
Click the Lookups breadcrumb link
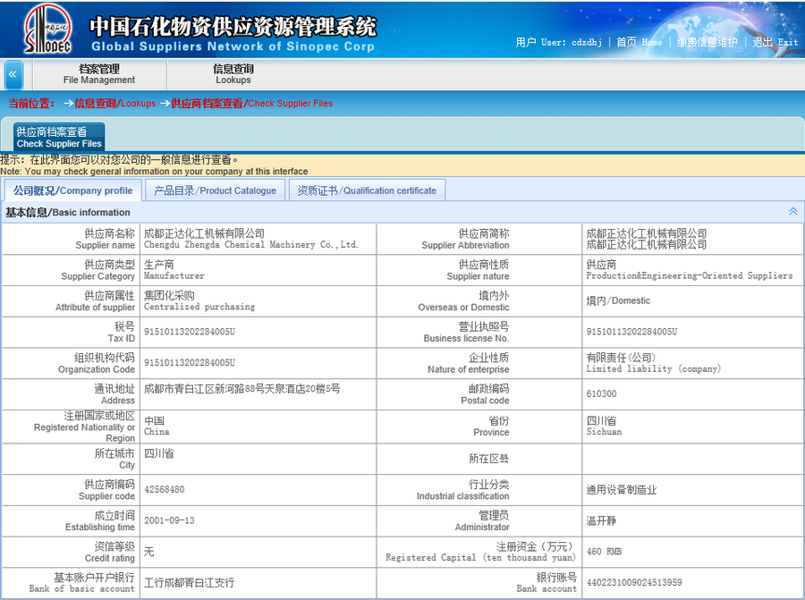(x=114, y=104)
